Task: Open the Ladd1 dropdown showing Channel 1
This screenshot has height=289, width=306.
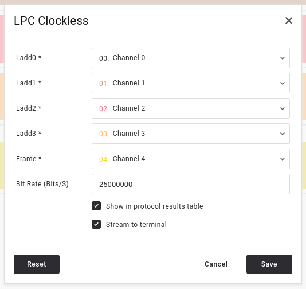Action: (x=191, y=83)
